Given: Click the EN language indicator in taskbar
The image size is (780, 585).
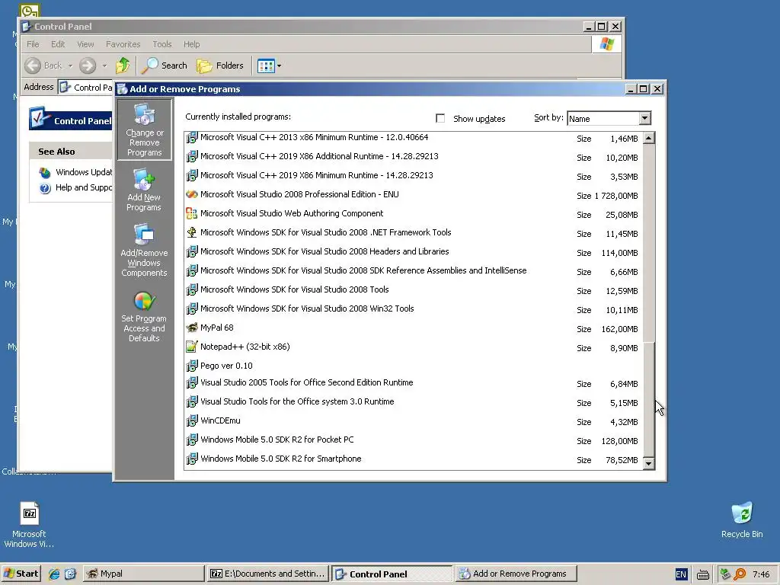Looking at the screenshot, I should [680, 574].
